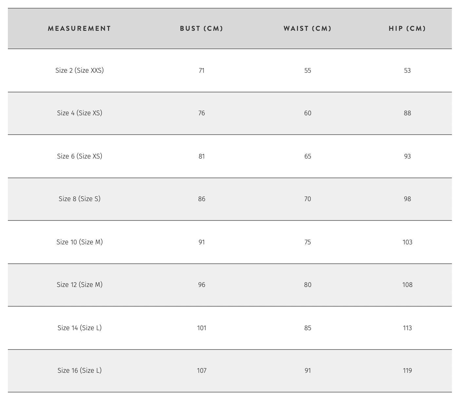Screen dimensions: 463x399
Task: Select the Size 2 (Size XXS) row label
Action: click(80, 70)
